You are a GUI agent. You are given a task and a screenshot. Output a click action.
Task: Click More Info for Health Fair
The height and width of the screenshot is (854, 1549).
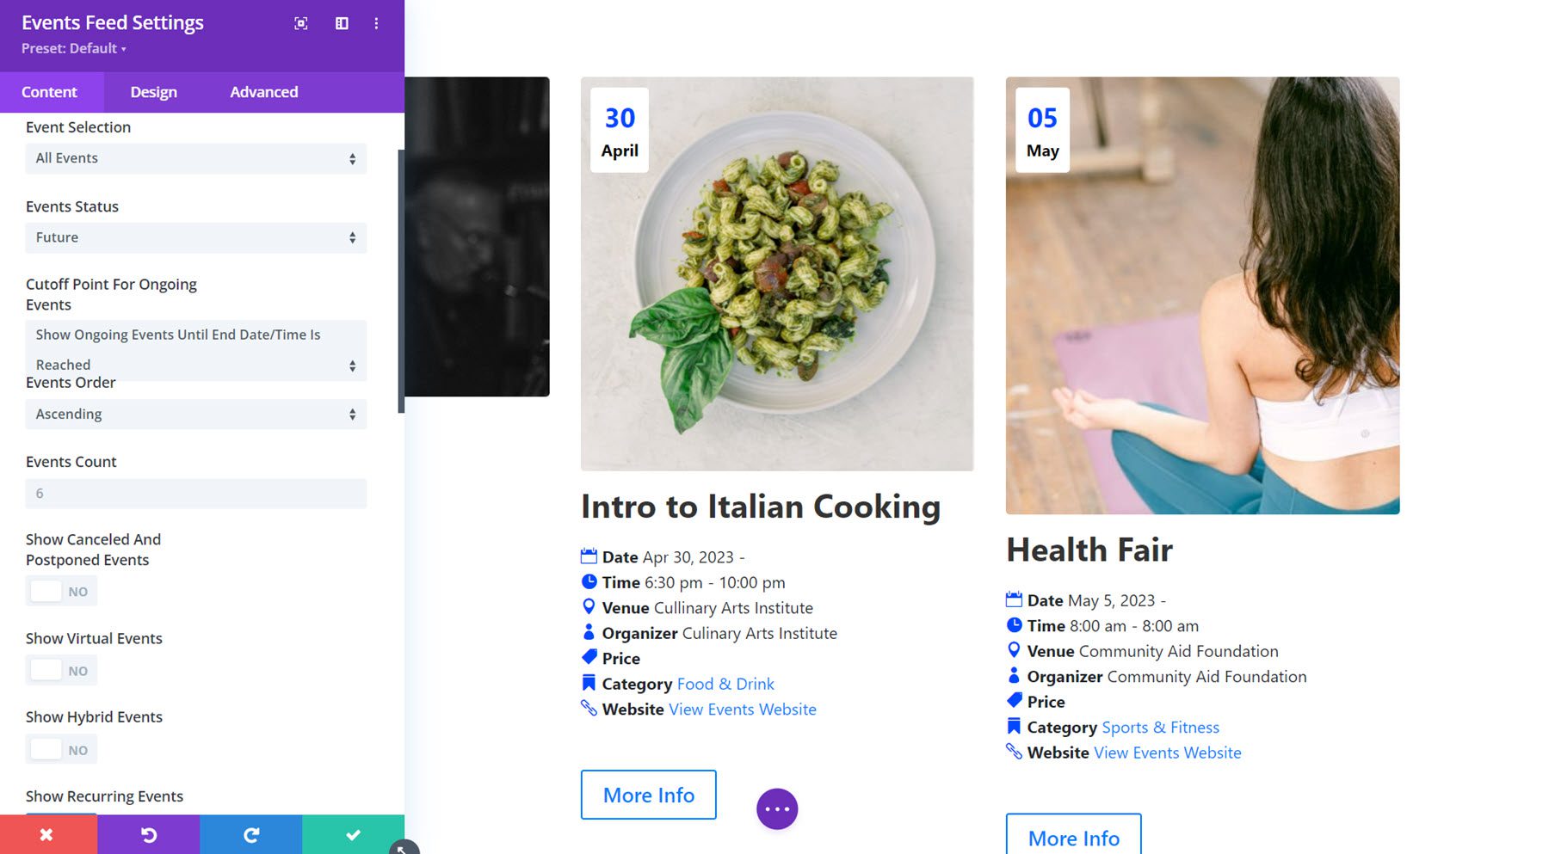coord(1072,838)
